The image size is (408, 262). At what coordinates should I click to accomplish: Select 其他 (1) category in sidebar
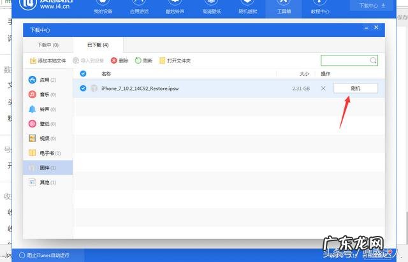click(x=48, y=182)
